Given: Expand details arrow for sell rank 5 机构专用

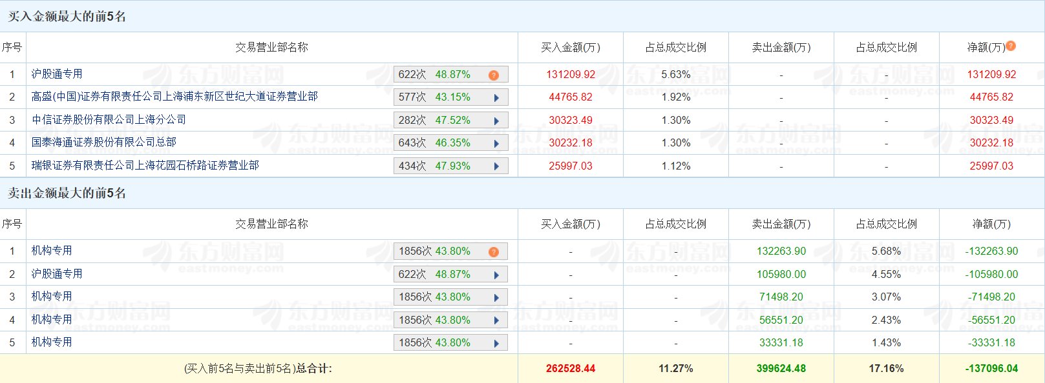Looking at the screenshot, I should pos(496,343).
